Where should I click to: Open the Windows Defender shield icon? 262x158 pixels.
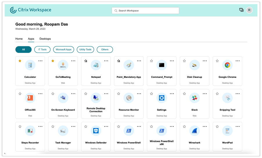pos(96,131)
